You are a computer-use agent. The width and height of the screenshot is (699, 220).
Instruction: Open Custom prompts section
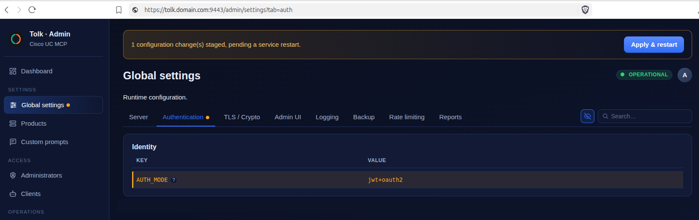click(x=53, y=142)
